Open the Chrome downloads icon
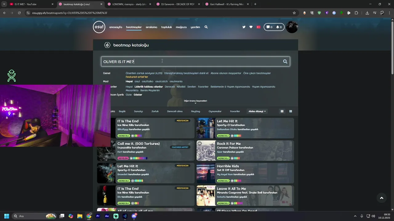394x221 pixels. 367,13
